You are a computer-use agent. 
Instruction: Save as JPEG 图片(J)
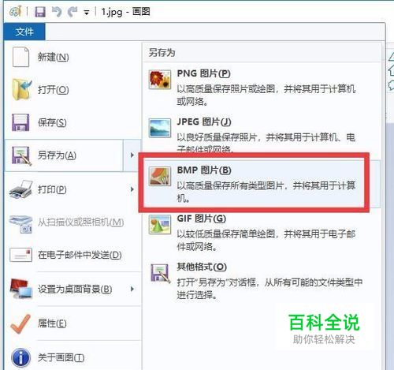262,133
